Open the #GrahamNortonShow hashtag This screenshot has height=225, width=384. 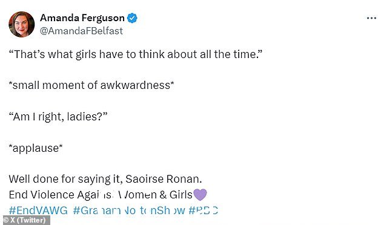(129, 210)
